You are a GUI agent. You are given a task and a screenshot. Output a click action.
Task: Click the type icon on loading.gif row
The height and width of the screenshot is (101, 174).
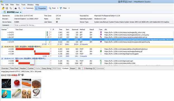point(101,51)
